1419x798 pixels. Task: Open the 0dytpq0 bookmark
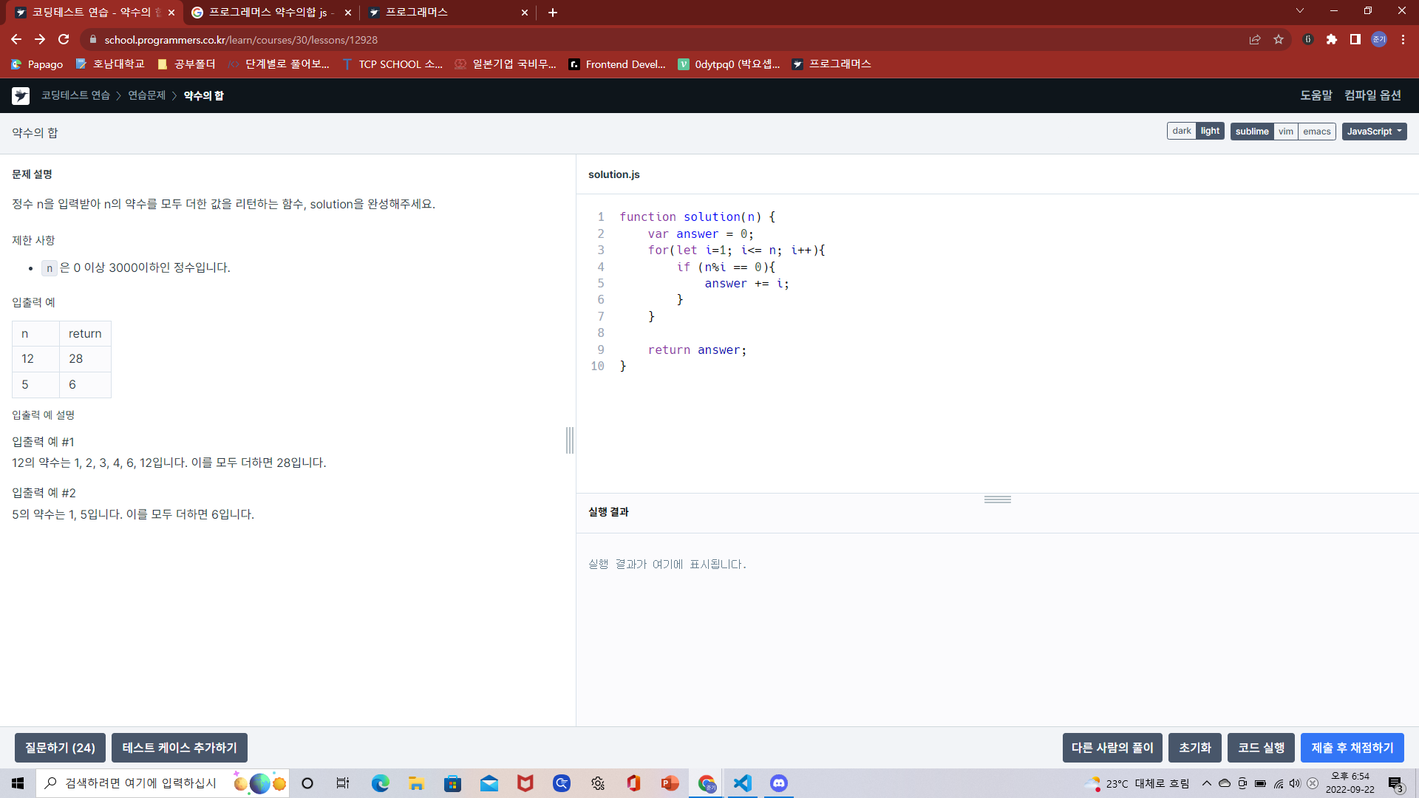click(729, 64)
